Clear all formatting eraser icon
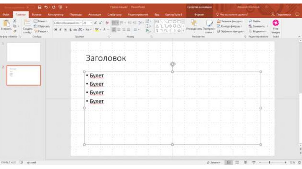 coord(107,23)
